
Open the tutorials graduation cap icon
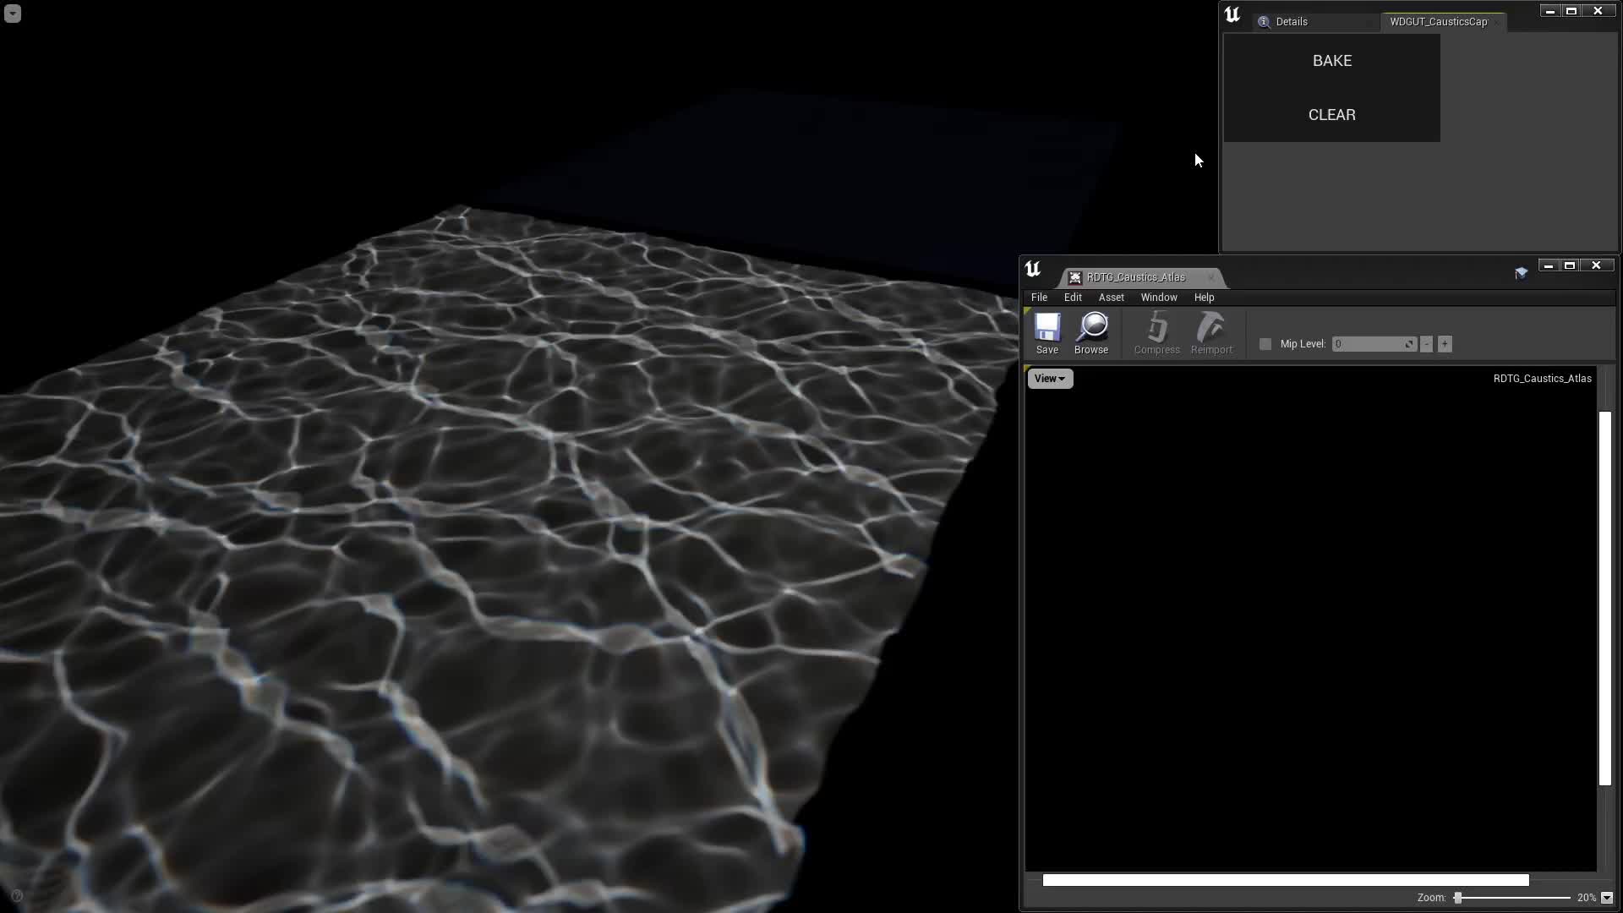(1521, 272)
